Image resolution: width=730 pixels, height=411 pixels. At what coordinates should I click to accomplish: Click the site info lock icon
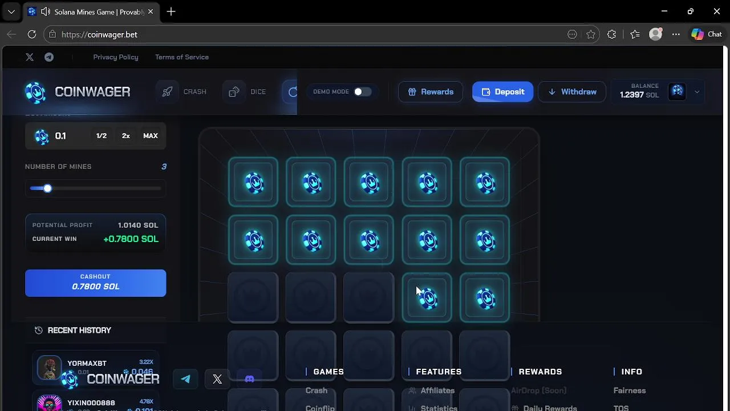(x=52, y=34)
